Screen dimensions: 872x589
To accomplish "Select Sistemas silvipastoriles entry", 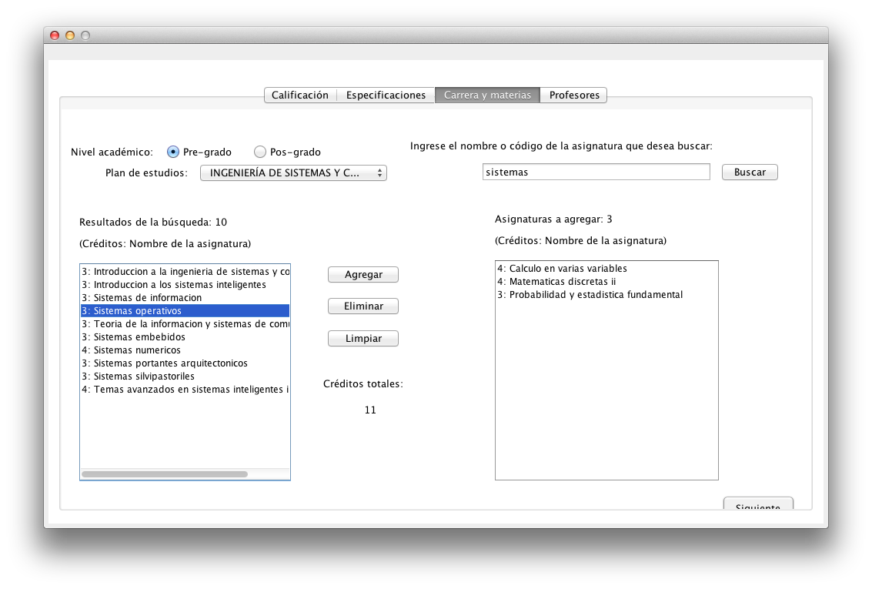I will pyautogui.click(x=185, y=376).
